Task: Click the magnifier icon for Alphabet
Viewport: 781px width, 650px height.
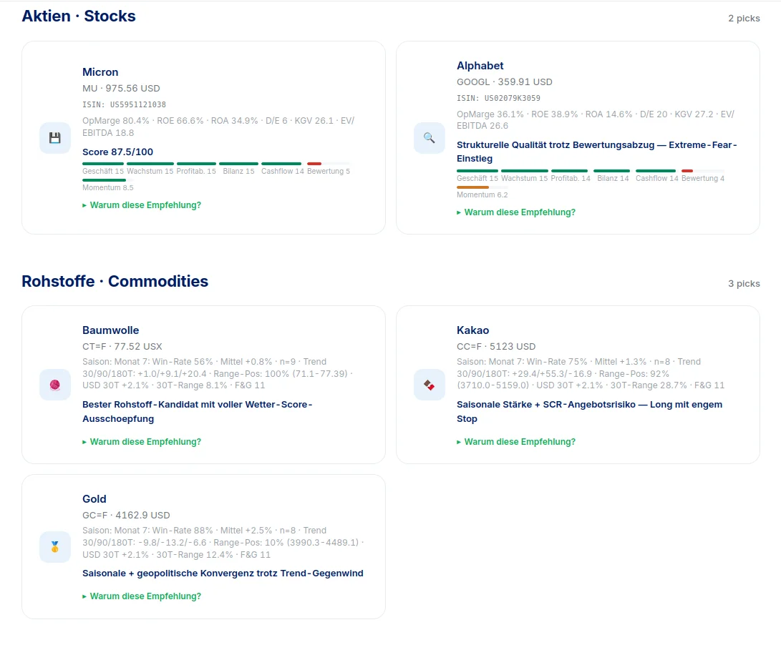Action: click(430, 138)
